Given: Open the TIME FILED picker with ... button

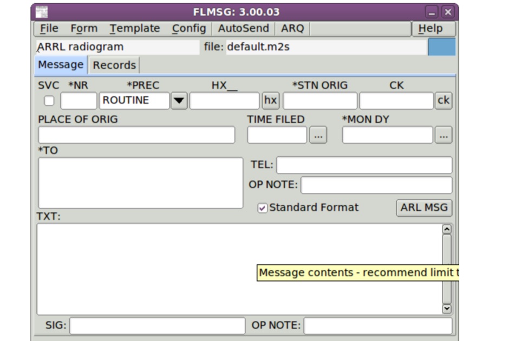Looking at the screenshot, I should (318, 135).
